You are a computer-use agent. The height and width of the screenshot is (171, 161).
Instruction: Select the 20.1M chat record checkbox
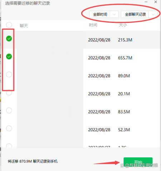click(9, 93)
